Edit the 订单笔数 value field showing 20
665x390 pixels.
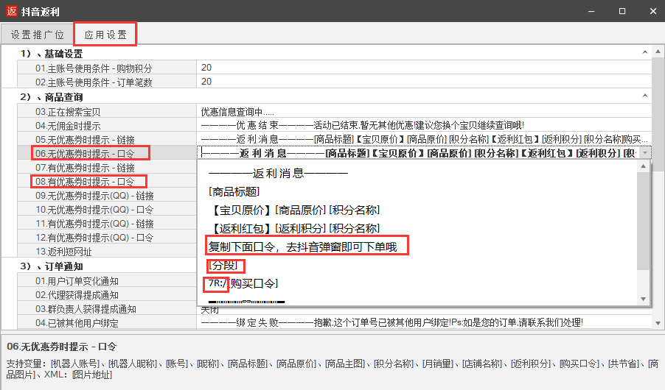(x=424, y=82)
